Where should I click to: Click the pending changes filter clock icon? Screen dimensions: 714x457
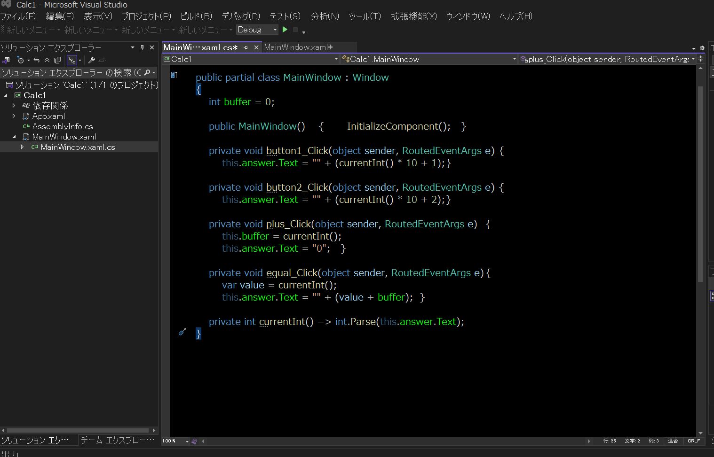click(20, 60)
